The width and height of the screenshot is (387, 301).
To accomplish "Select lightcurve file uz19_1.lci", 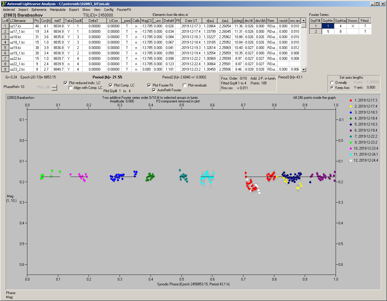I will pos(21,53).
